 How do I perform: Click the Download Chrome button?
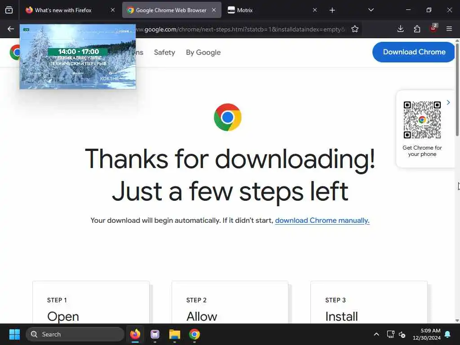[x=414, y=52]
